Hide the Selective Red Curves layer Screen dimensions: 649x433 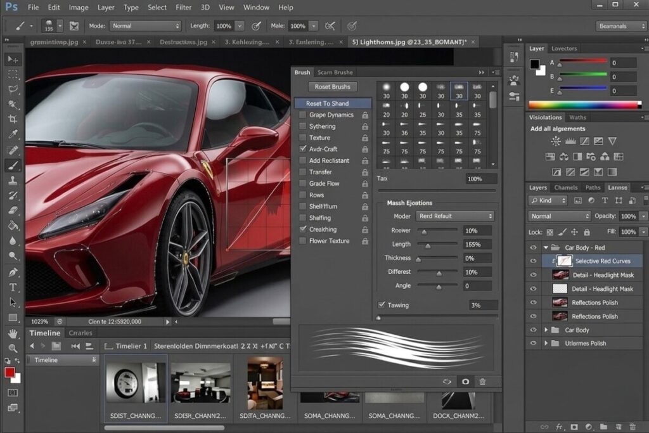click(534, 261)
